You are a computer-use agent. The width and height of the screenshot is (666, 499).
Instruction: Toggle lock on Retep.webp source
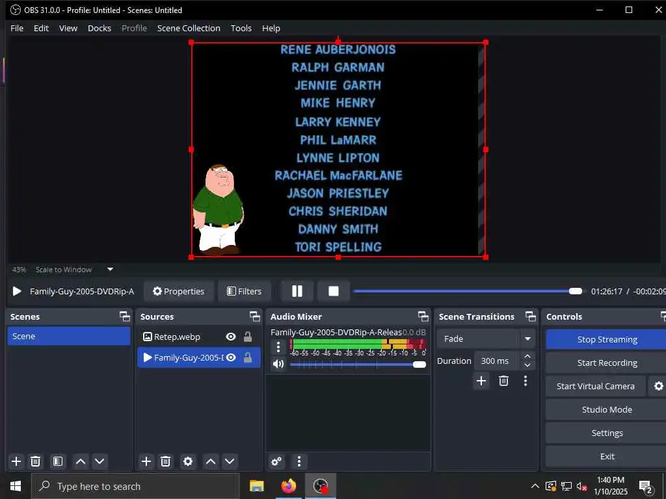click(248, 337)
